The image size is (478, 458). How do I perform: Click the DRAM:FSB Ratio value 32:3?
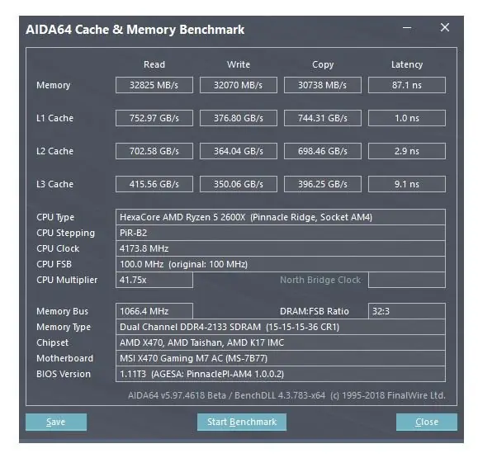tap(407, 311)
